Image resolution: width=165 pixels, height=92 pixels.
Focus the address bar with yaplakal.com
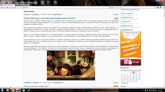pyautogui.click(x=63, y=7)
